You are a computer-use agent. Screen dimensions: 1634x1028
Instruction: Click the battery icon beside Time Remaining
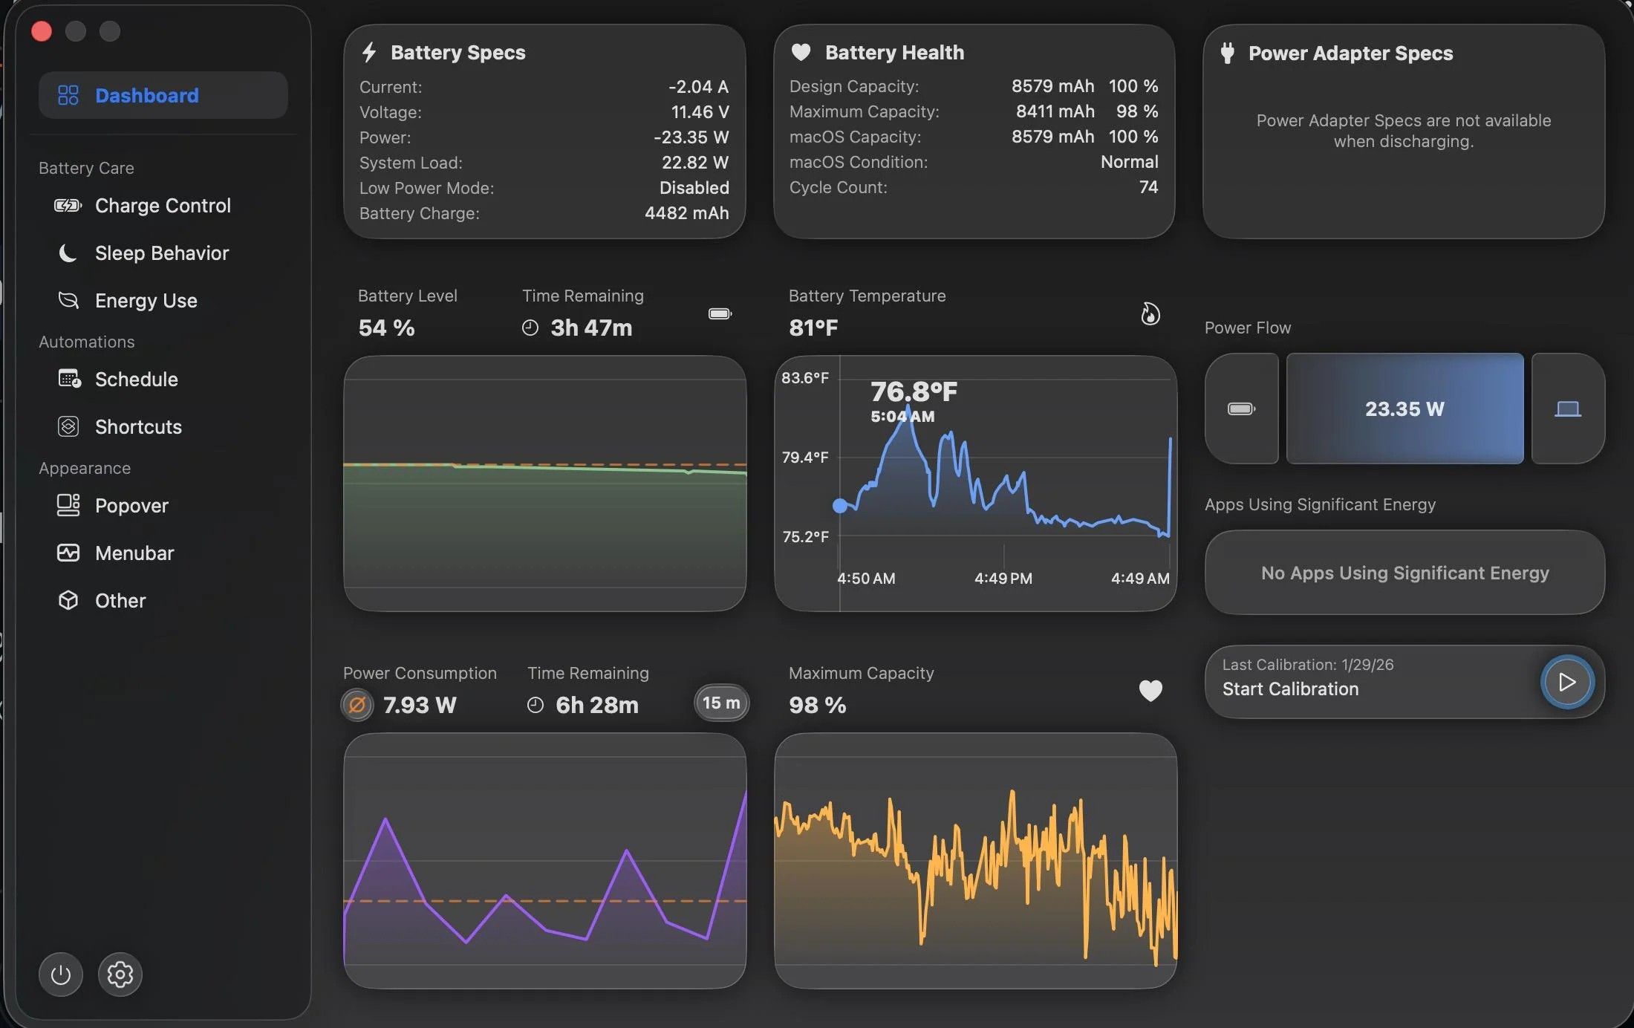[x=720, y=313]
